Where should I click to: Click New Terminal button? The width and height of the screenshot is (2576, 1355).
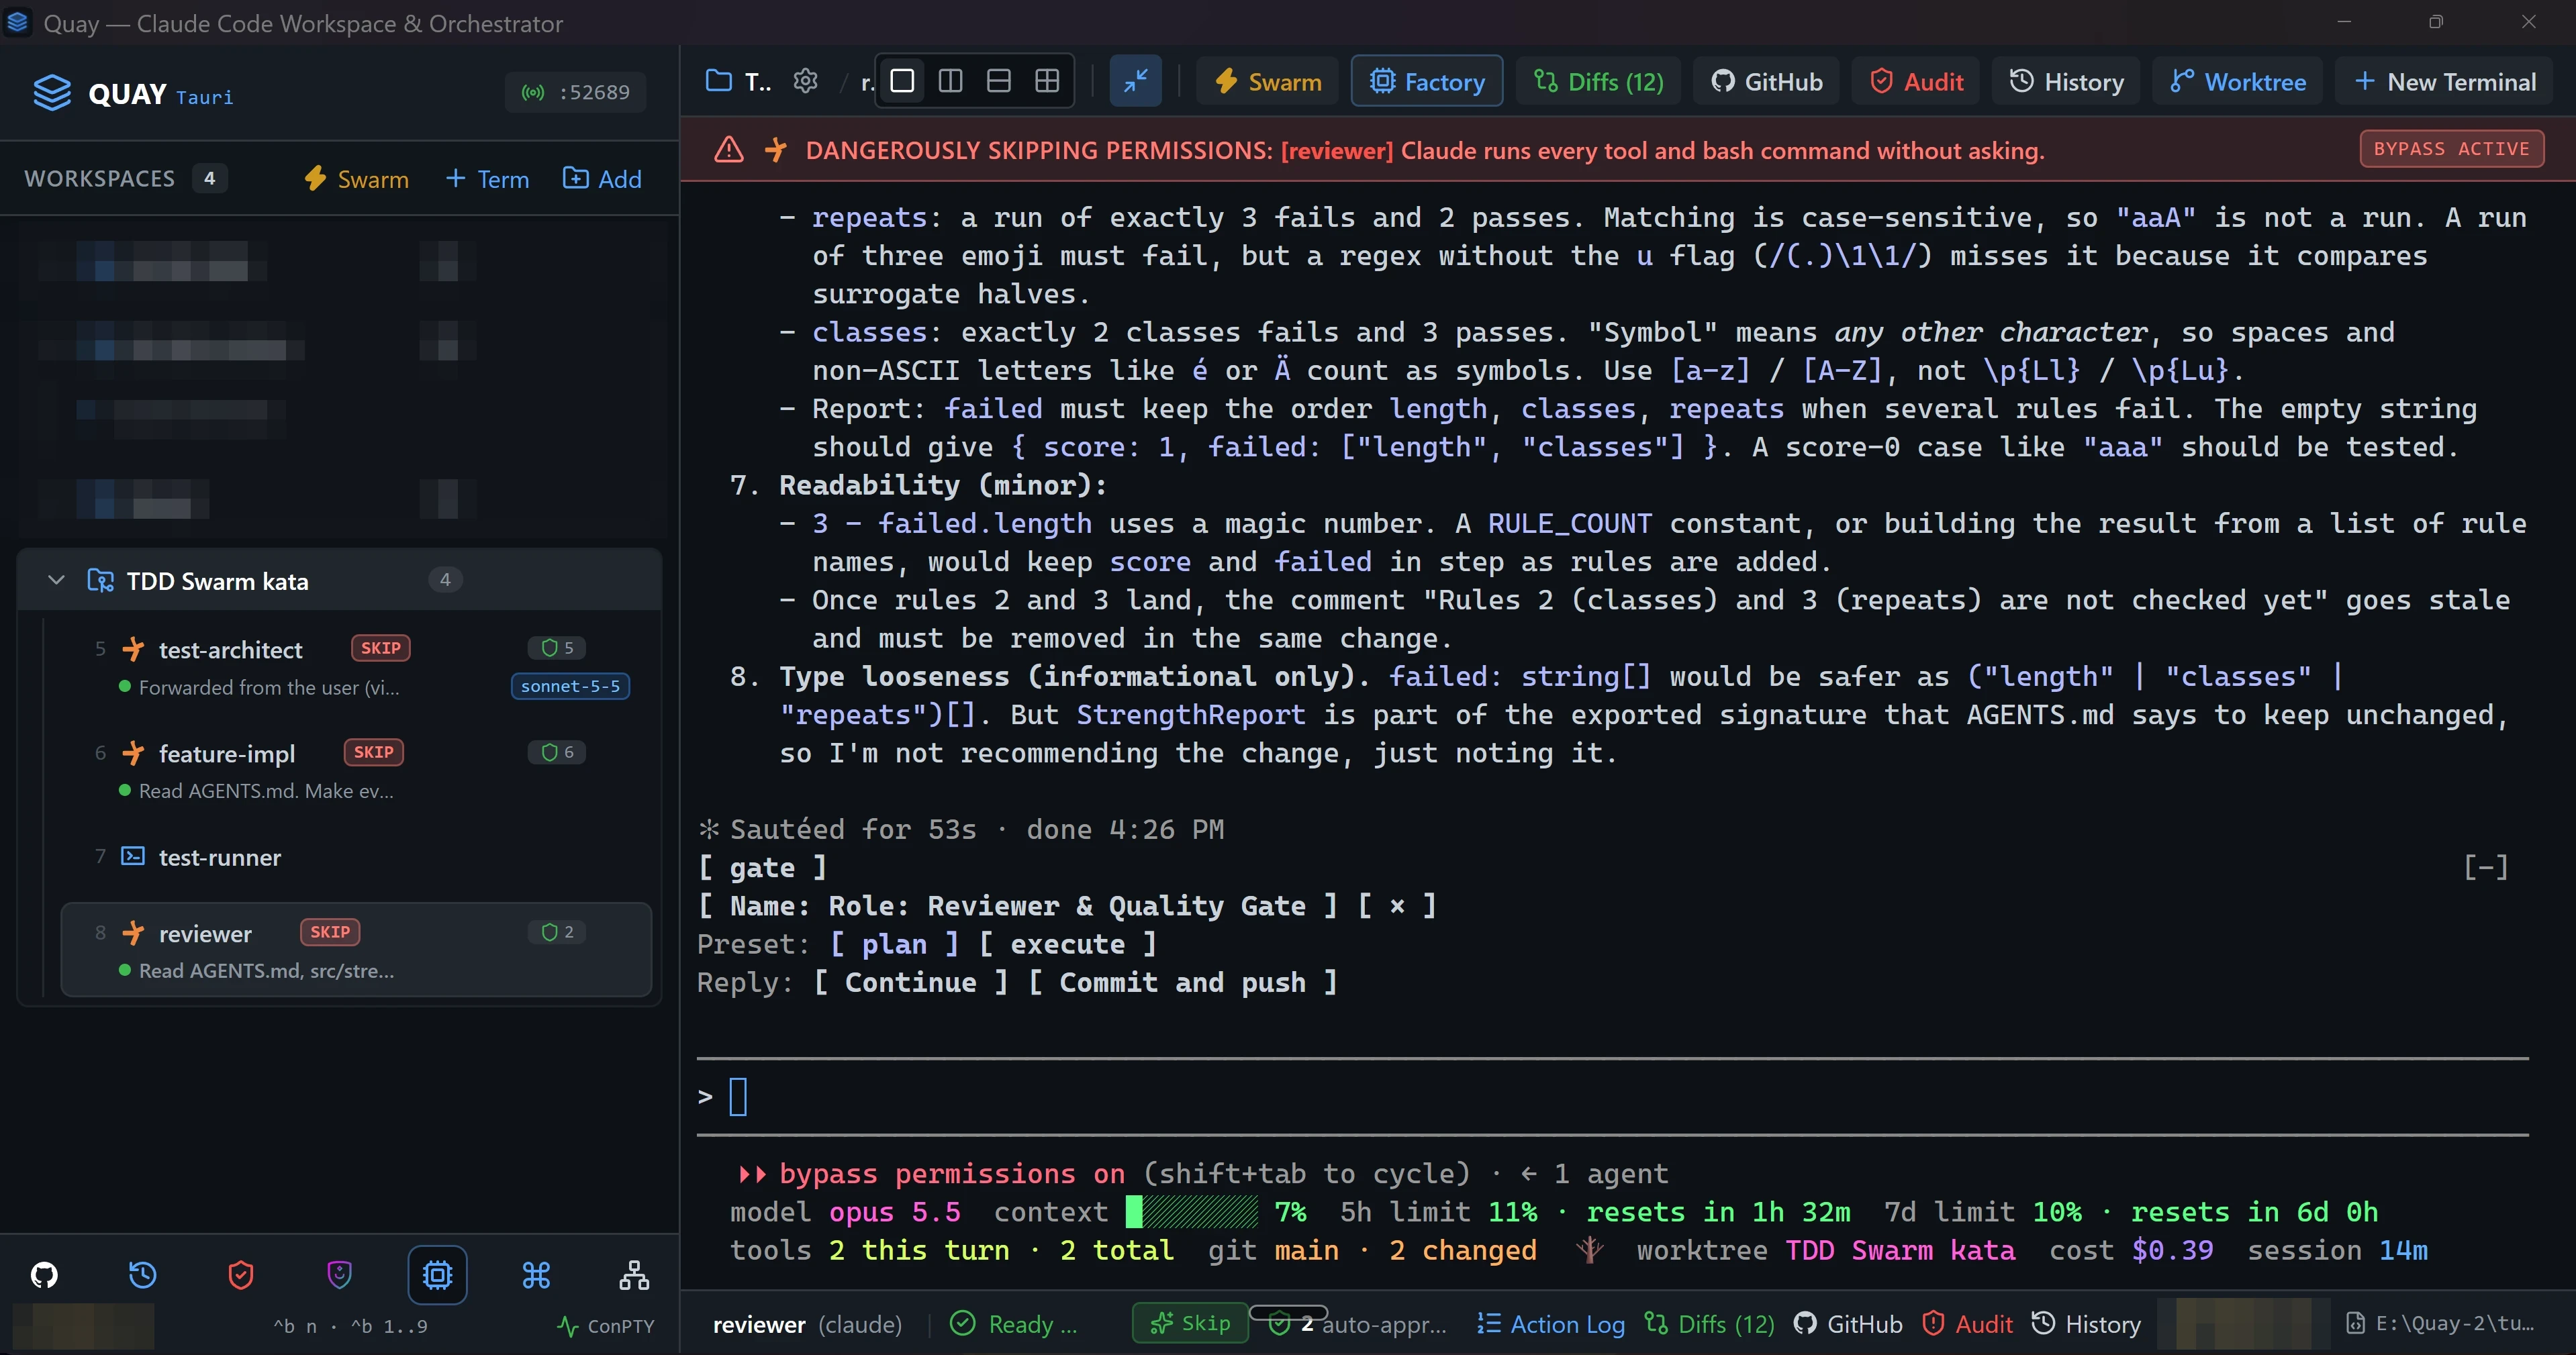(x=2444, y=81)
